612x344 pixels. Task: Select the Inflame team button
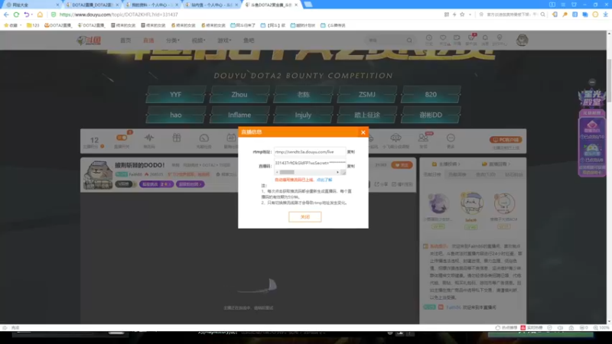239,115
